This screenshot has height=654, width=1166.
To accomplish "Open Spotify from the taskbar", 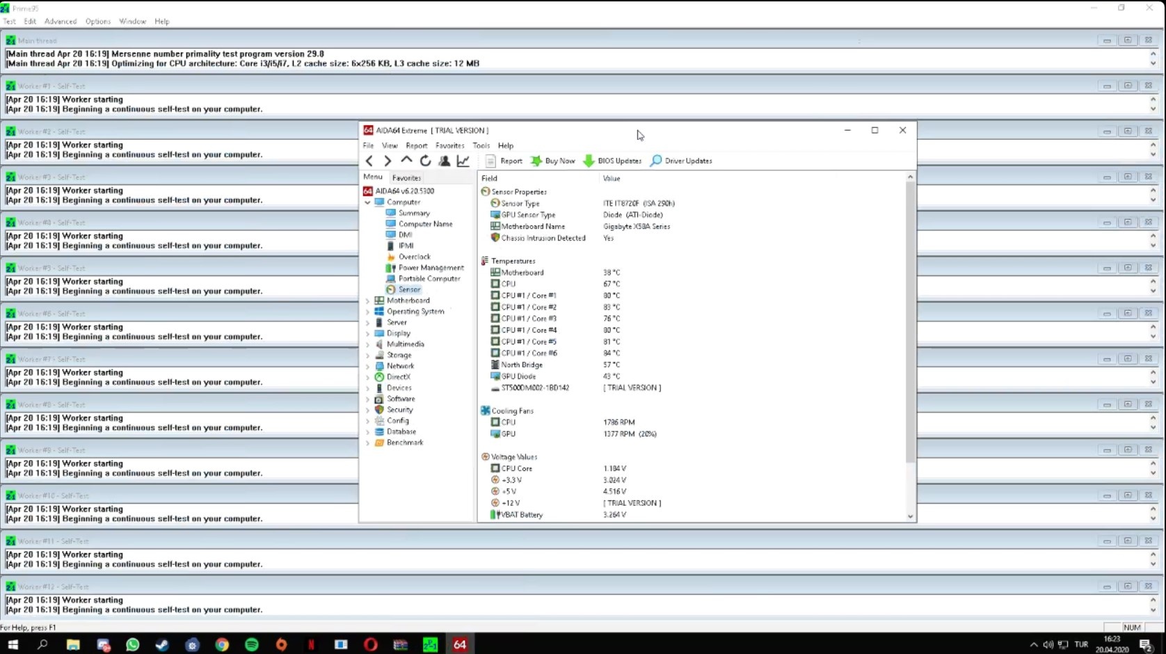I will 252,644.
